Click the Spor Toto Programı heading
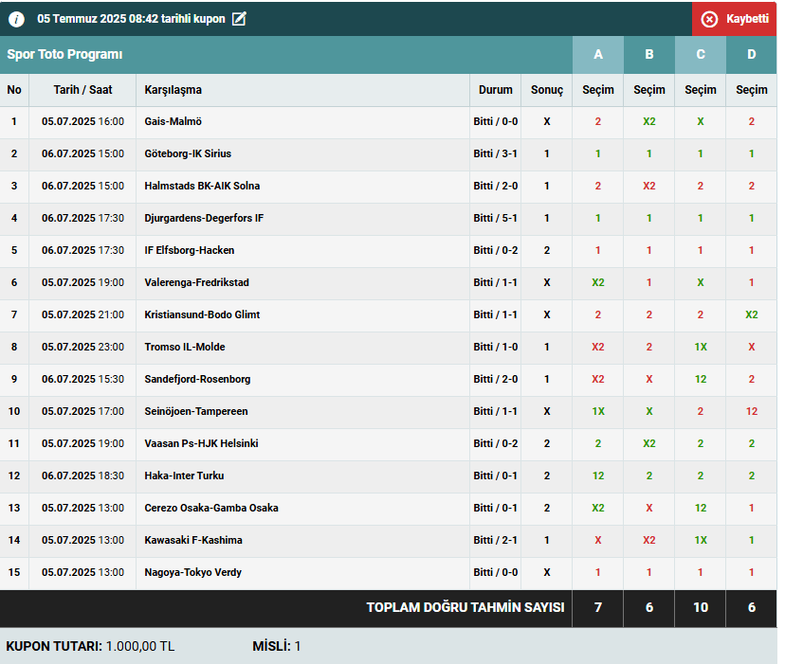Screen dimensions: 785x664 (x=64, y=55)
